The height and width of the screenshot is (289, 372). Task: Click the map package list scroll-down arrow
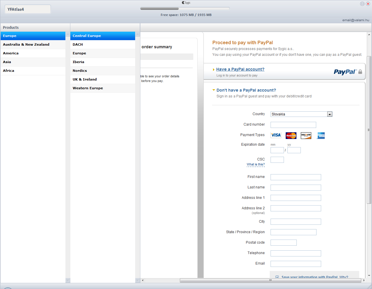tap(138, 281)
